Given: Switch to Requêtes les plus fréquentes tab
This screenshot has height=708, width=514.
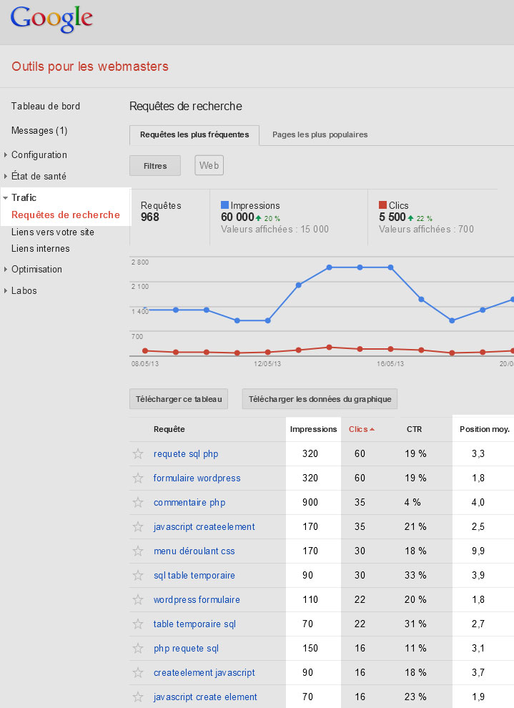Looking at the screenshot, I should pos(194,135).
